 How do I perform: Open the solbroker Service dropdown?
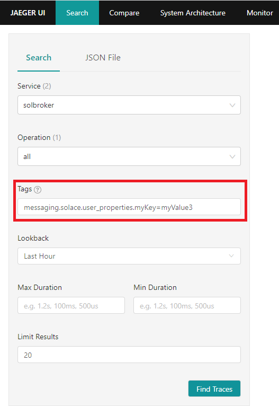[129, 105]
